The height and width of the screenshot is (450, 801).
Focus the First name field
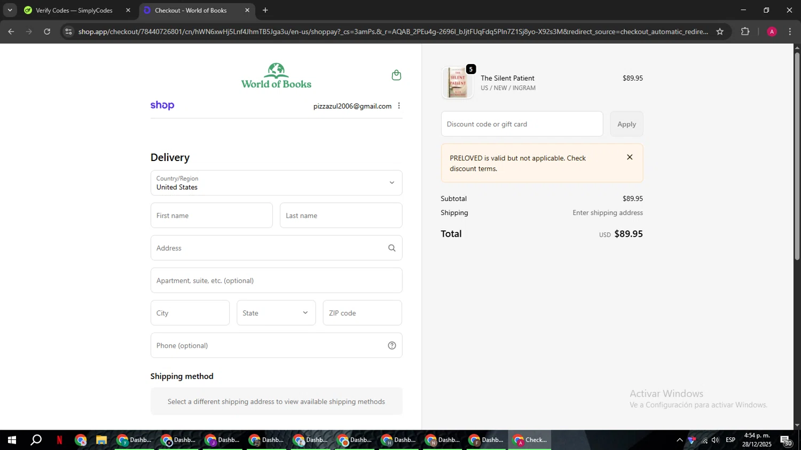tap(211, 215)
